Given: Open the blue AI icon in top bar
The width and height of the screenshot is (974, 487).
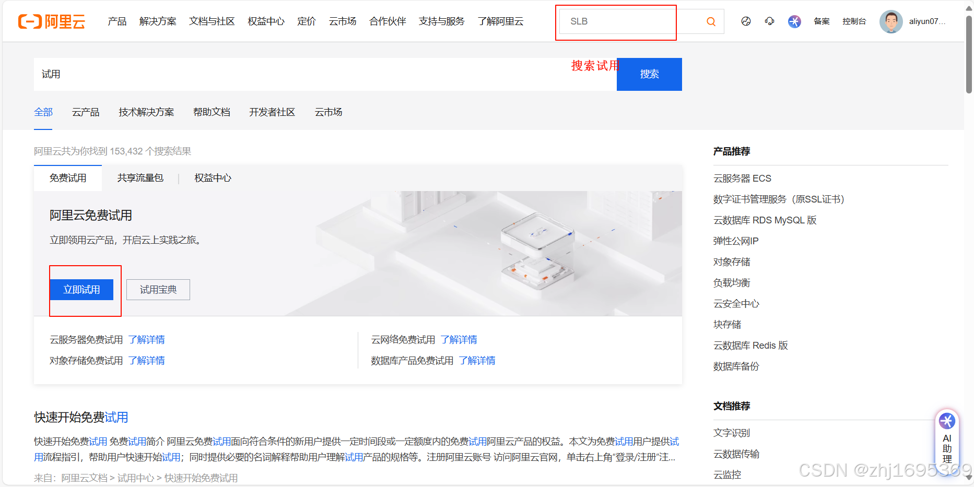Looking at the screenshot, I should [x=794, y=21].
